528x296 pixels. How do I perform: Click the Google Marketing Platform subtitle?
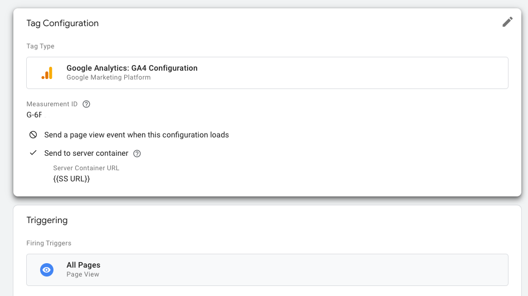pyautogui.click(x=109, y=77)
